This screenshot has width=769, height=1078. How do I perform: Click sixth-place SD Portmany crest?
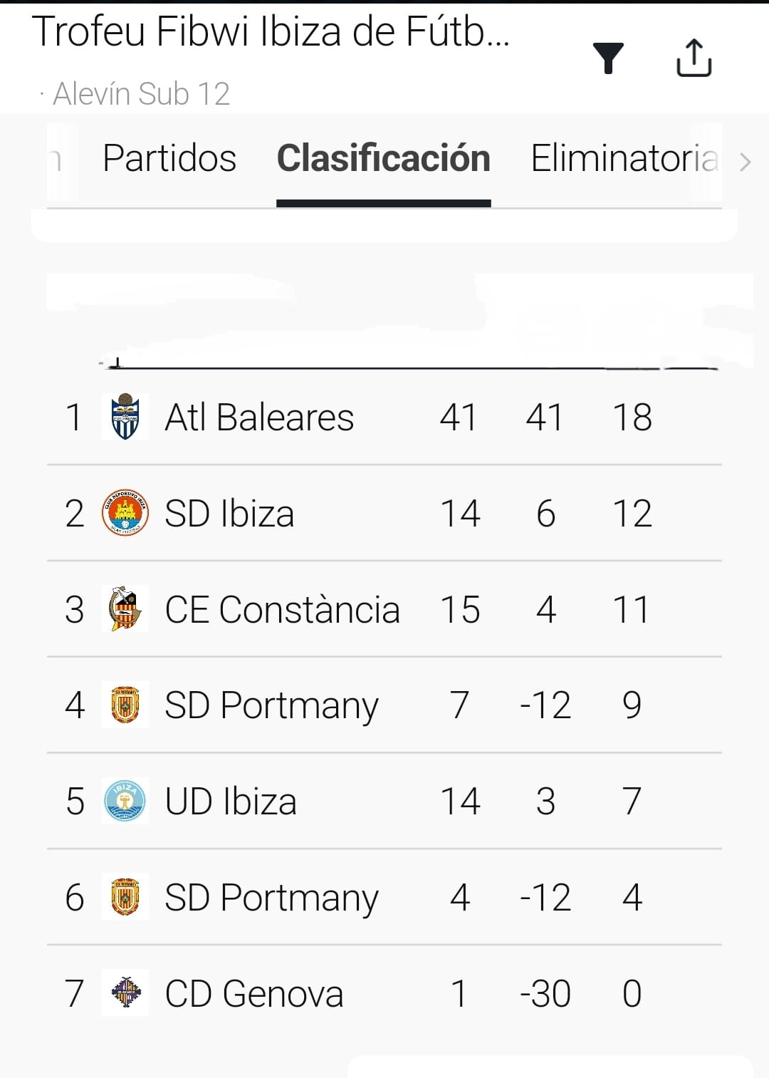(125, 897)
